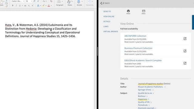The image size is (194, 109).
Task: Open Kluwer Academic Publishers author link
Action: [x=151, y=87]
